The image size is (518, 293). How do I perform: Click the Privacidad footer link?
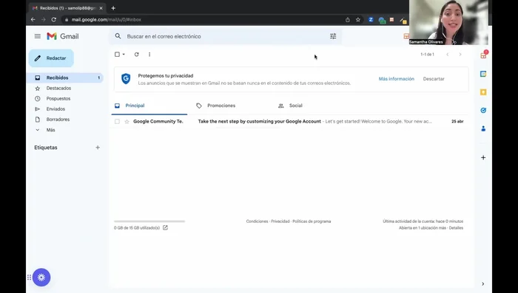pos(280,221)
